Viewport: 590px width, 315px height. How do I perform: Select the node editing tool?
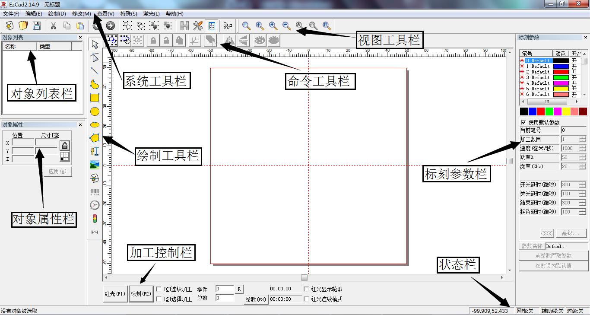95,57
